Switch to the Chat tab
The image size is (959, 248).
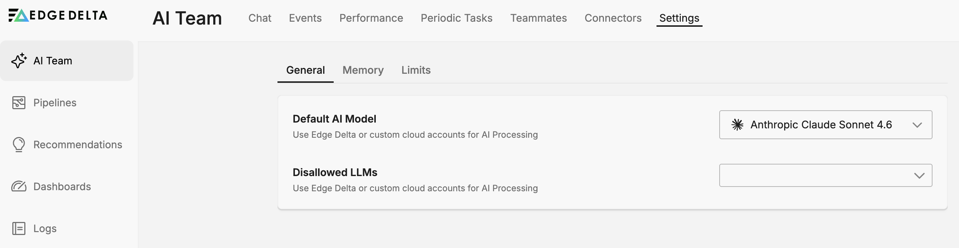click(259, 18)
